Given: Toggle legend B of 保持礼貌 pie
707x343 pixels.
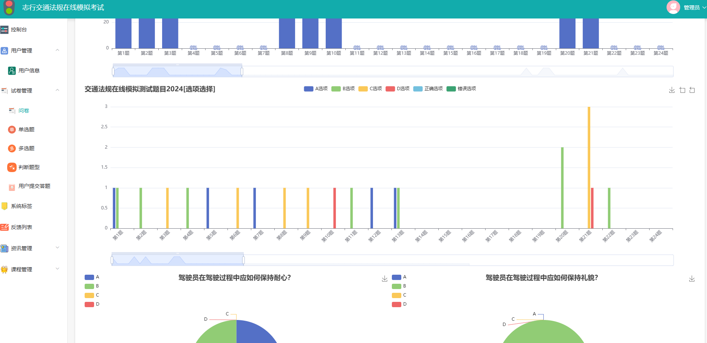Looking at the screenshot, I should point(399,286).
